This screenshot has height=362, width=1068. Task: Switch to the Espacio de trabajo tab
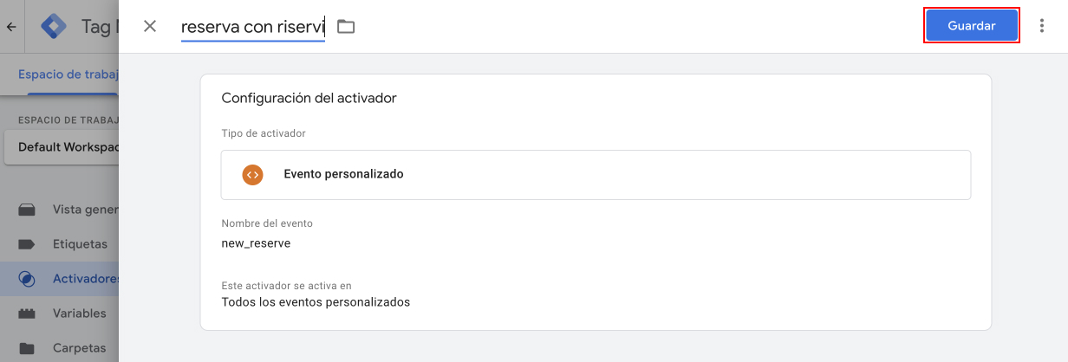pos(68,74)
